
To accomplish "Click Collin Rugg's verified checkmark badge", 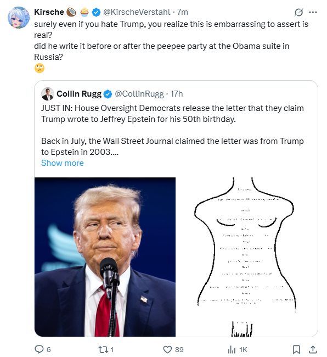I will point(108,94).
